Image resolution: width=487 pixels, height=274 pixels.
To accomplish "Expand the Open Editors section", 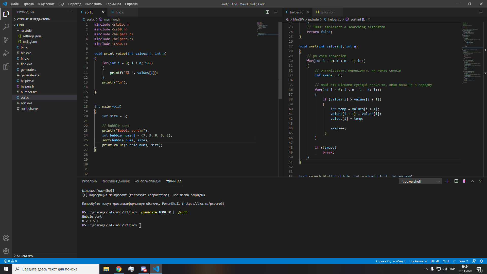I will tap(45, 19).
